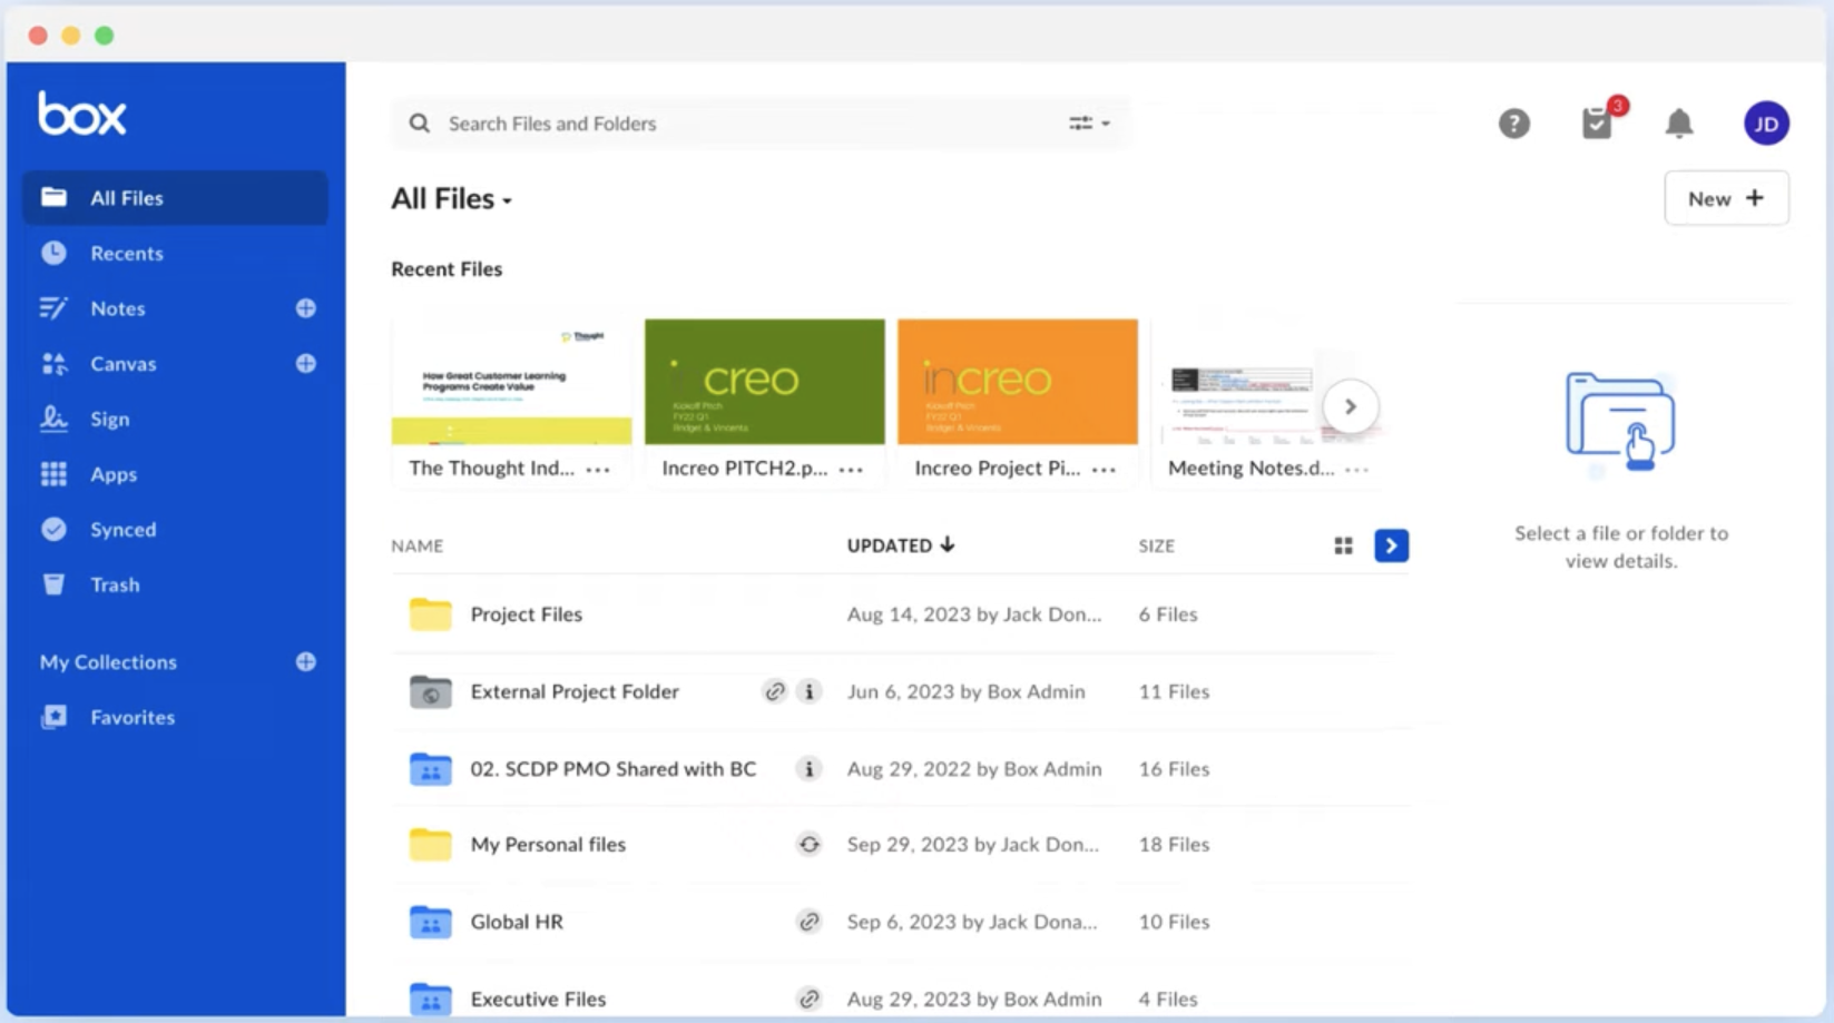Open the Project Files folder name
The height and width of the screenshot is (1023, 1834).
[526, 614]
